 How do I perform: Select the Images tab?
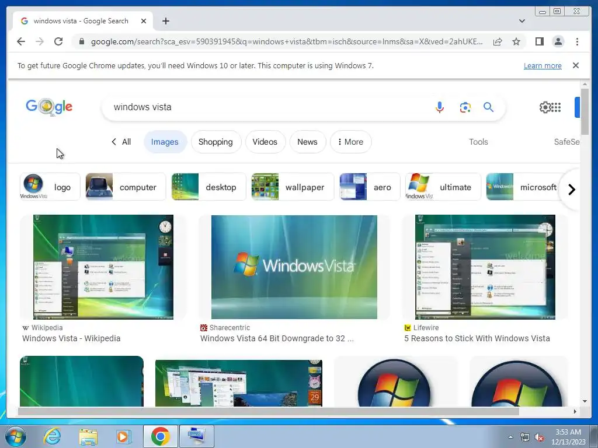click(165, 142)
